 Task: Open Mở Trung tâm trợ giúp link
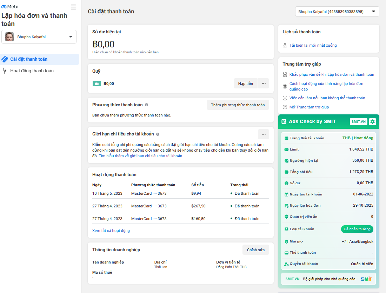[309, 107]
